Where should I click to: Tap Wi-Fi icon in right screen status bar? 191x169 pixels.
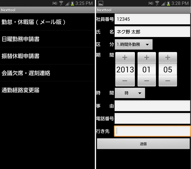pos(157,3)
